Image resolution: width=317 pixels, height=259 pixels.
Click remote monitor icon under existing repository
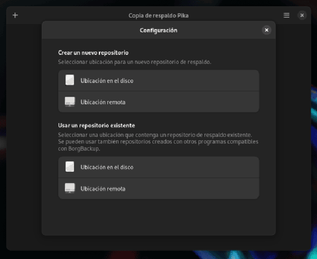pyautogui.click(x=70, y=188)
